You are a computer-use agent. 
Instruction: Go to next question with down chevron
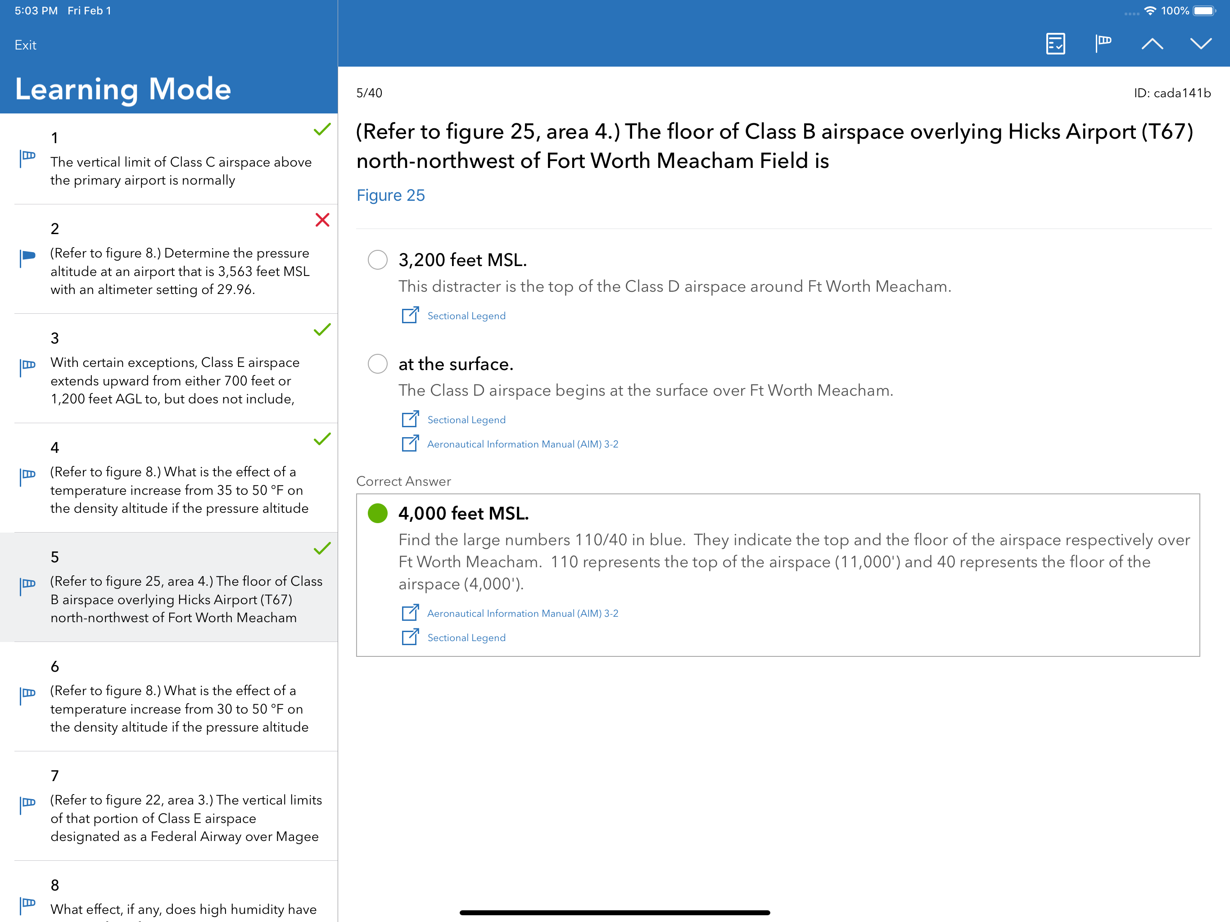[1201, 44]
